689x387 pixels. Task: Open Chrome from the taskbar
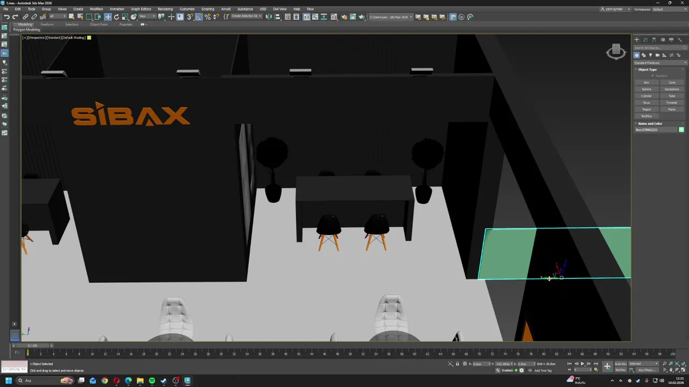coord(104,381)
